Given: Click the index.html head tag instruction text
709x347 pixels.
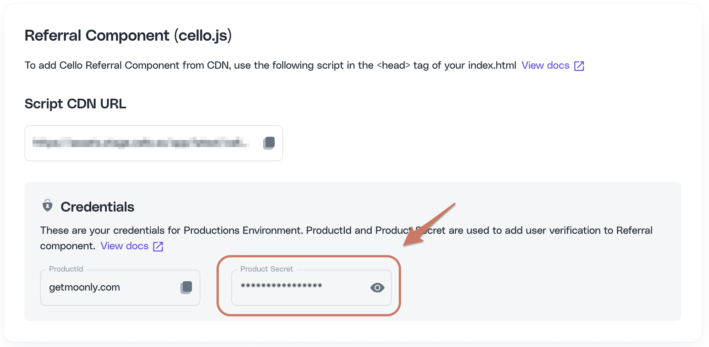Looking at the screenshot, I should [270, 65].
